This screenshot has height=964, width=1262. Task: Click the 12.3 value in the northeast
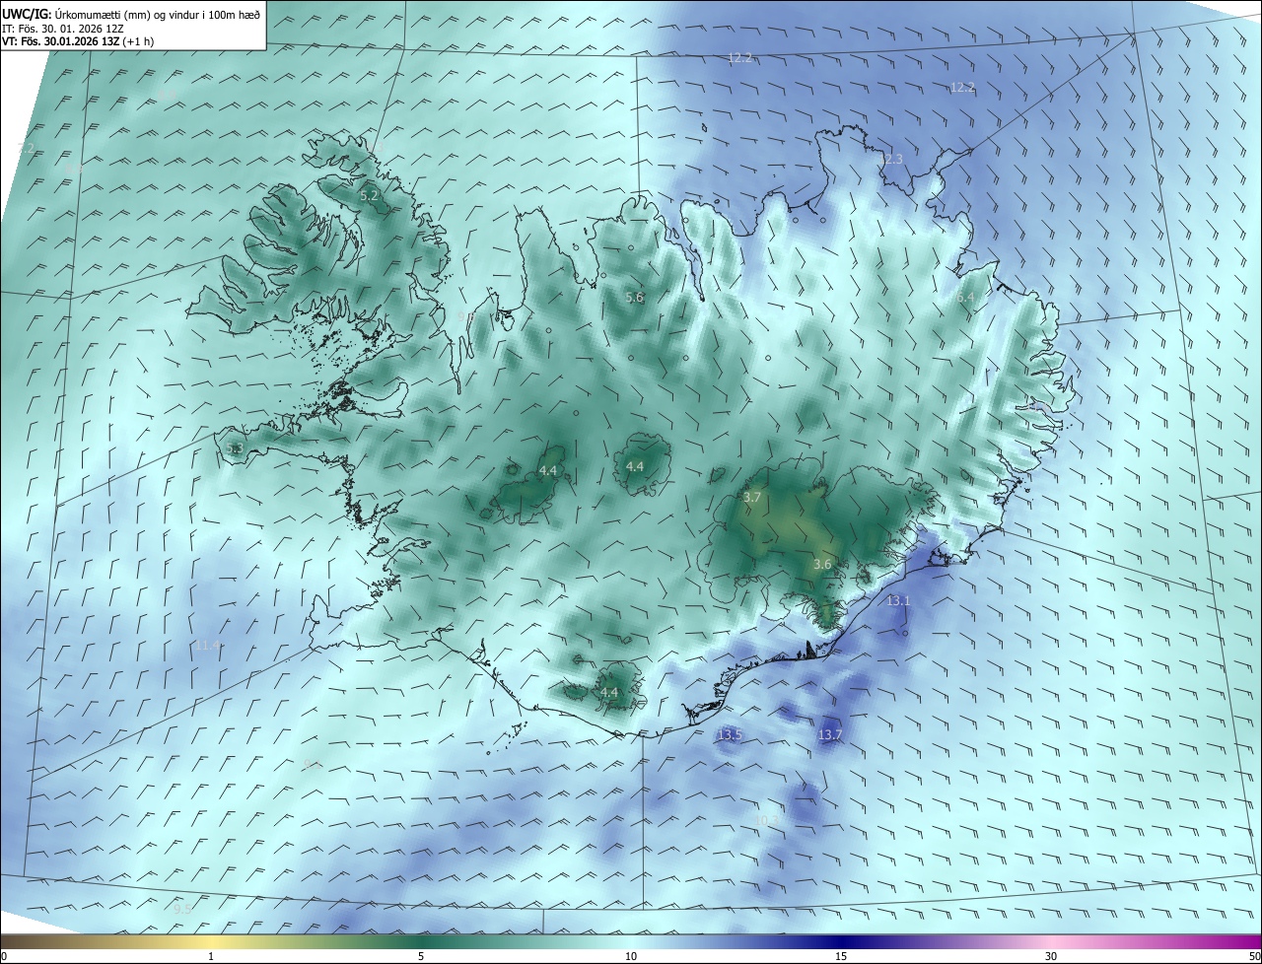pos(889,159)
